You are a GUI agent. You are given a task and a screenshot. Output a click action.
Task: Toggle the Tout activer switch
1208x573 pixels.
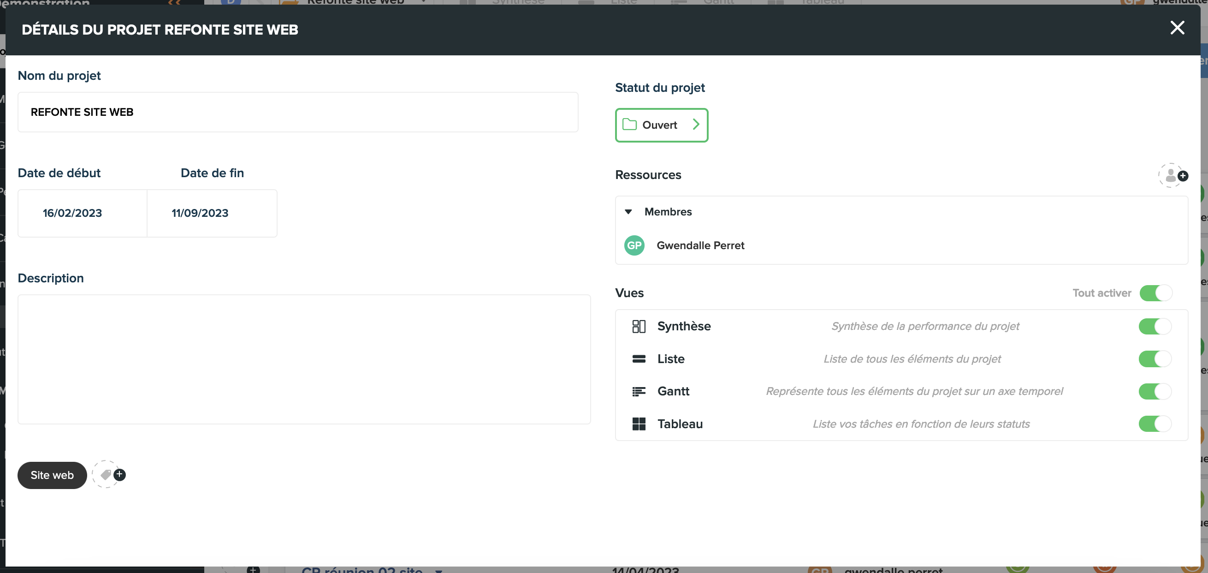[1156, 293]
